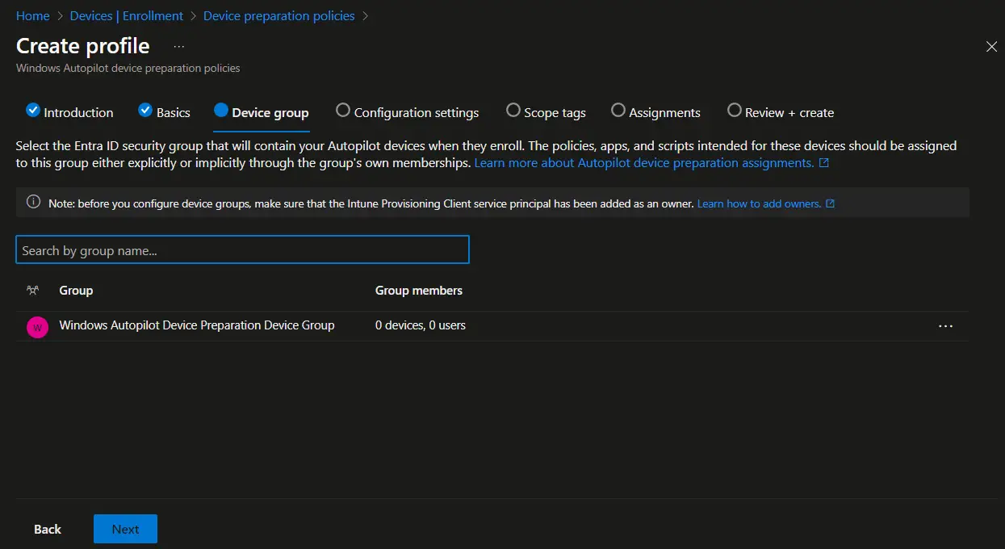The image size is (1005, 549).
Task: Click the Back button
Action: point(47,529)
